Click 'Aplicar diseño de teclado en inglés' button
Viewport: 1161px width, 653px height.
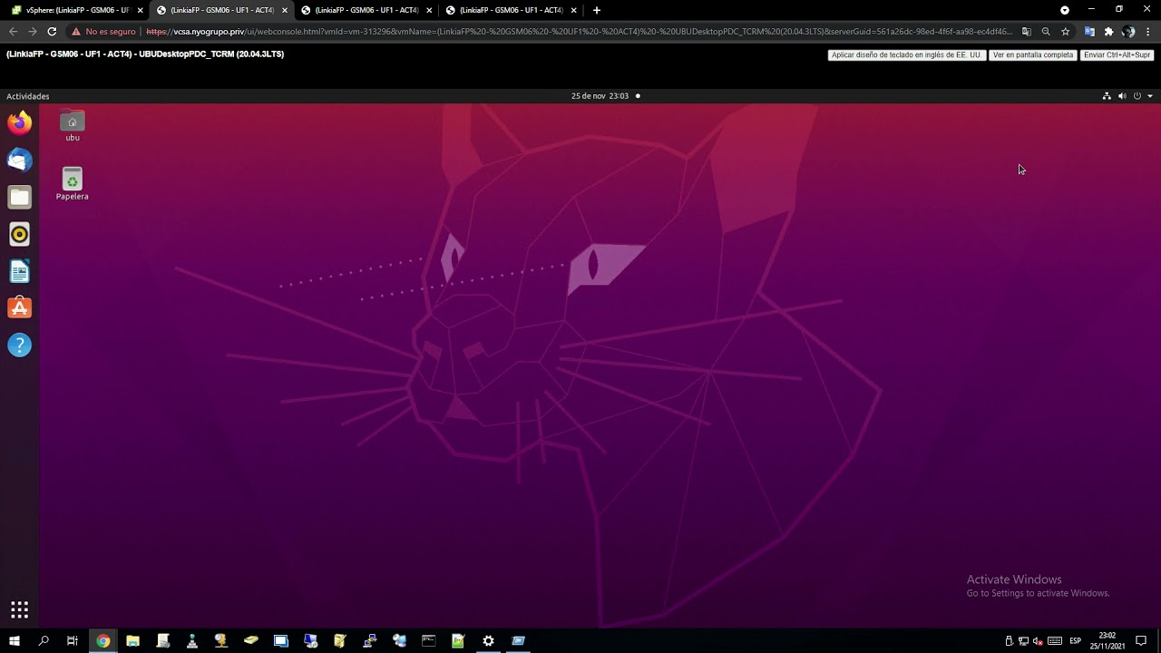(x=907, y=55)
